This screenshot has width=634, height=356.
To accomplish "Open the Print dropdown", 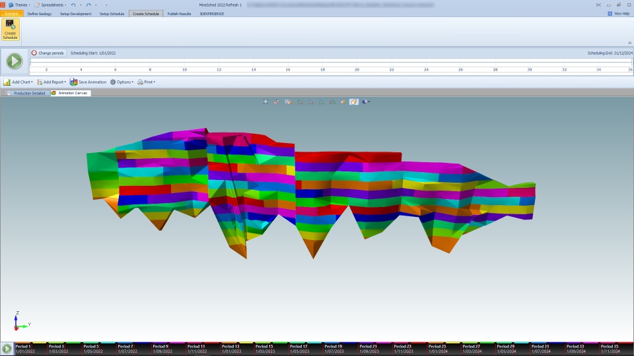I will (146, 82).
